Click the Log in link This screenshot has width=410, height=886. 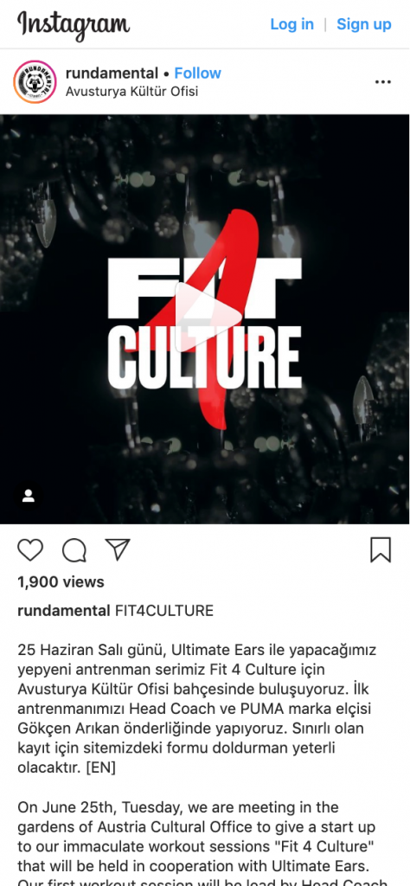[292, 24]
